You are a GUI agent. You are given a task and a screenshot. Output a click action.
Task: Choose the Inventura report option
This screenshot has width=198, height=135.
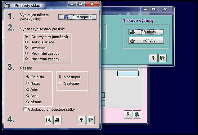(26, 48)
